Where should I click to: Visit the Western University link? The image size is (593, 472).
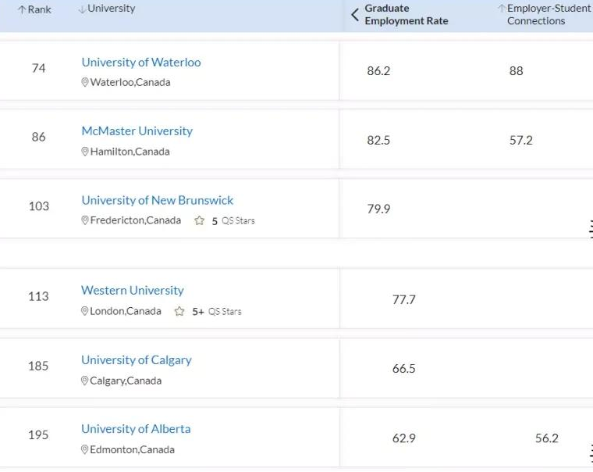(x=133, y=291)
